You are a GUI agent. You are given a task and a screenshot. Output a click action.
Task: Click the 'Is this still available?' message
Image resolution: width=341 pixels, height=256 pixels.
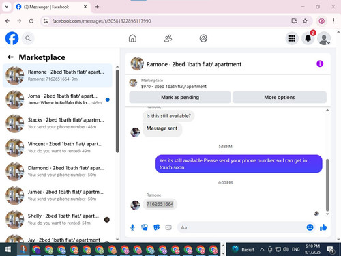(168, 116)
